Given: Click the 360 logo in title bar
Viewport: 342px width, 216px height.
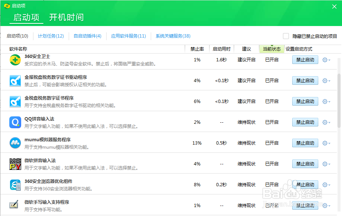Looking at the screenshot, I should [7, 6].
